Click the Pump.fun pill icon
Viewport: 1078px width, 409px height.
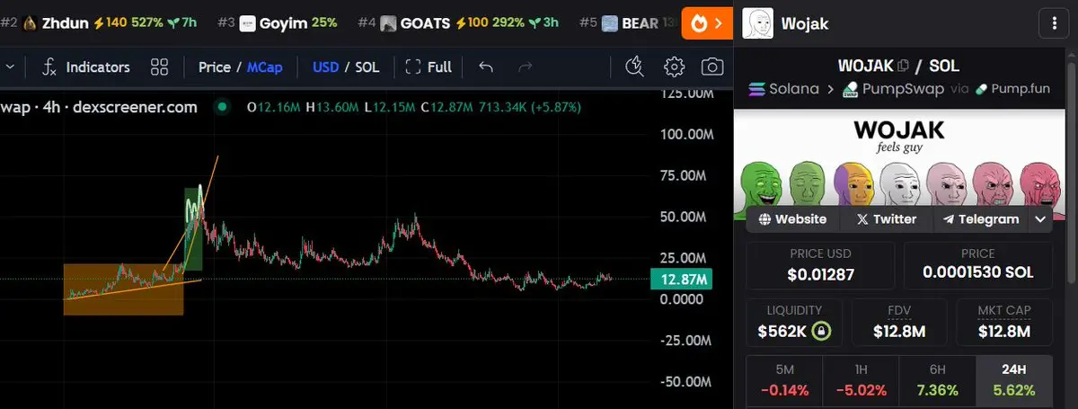[x=981, y=89]
